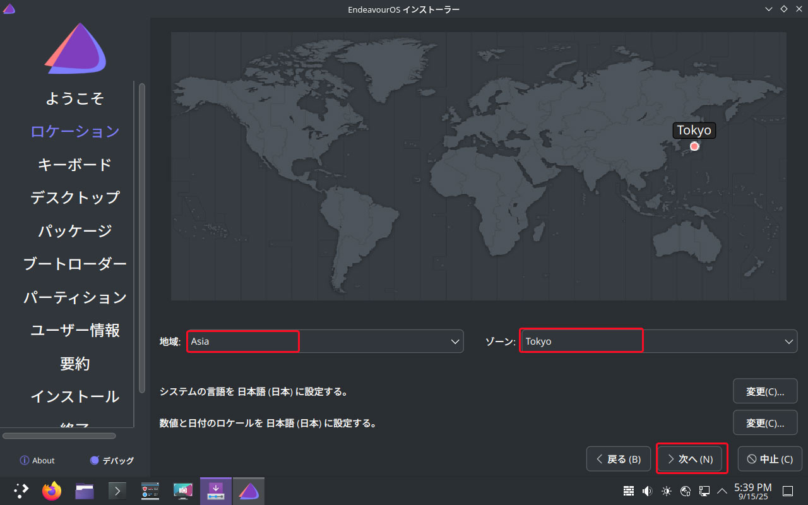Viewport: 808px width, 505px height.
Task: Click the sidebar vertical scrollbar
Action: point(142,237)
